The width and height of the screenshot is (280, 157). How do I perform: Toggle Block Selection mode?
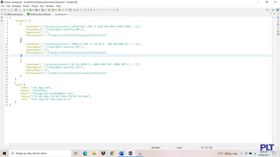(x=77, y=10)
